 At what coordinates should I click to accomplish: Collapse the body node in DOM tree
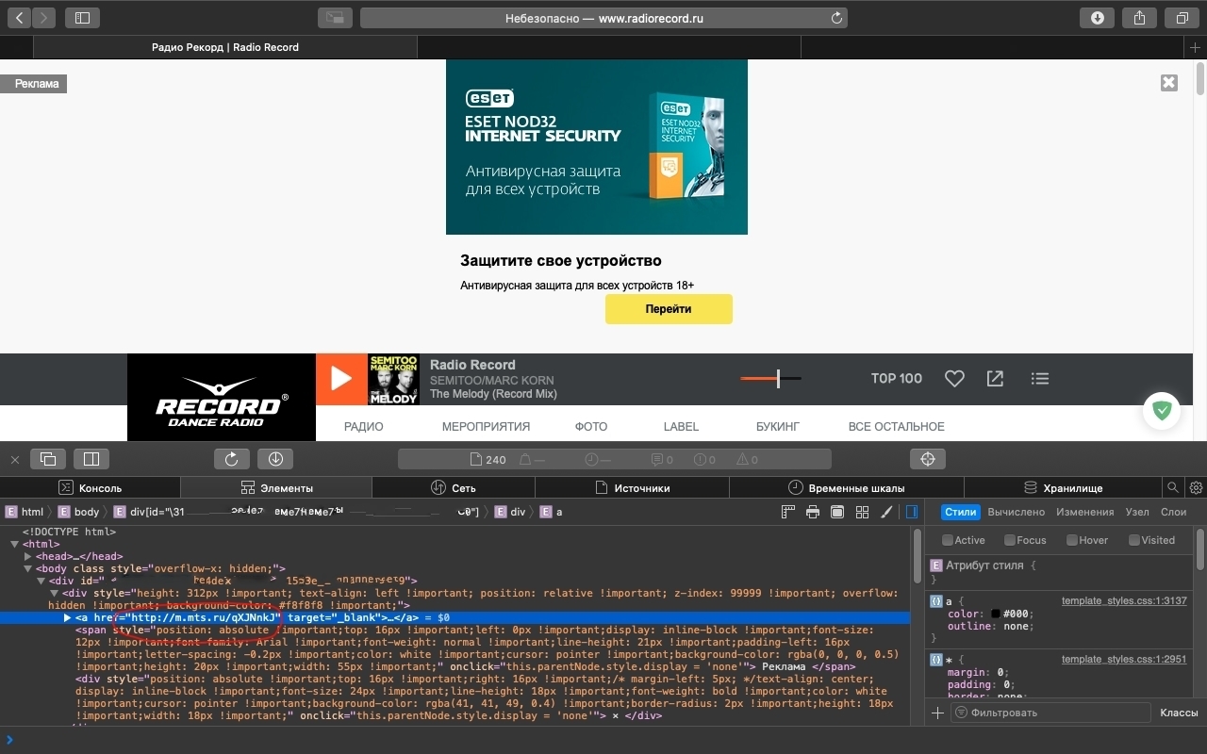(28, 568)
